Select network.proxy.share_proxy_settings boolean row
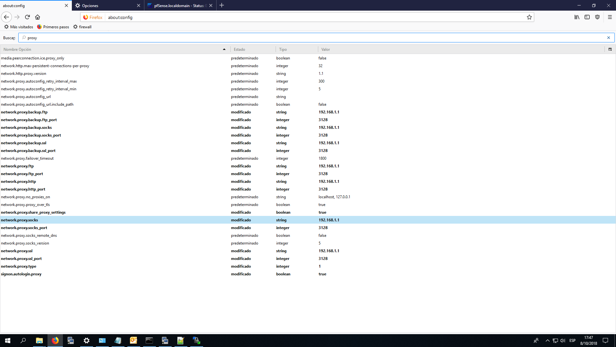 click(x=33, y=212)
